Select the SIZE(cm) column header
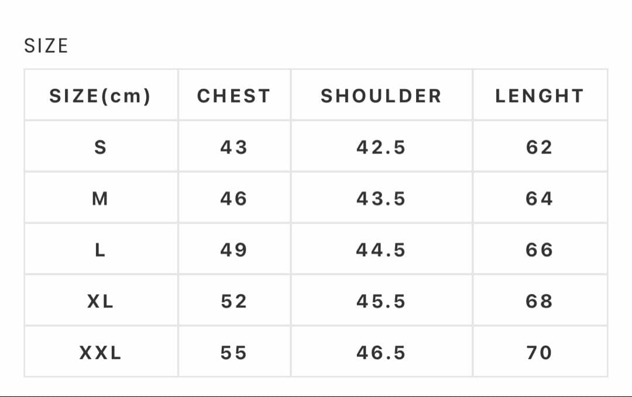632x397 pixels. coord(100,96)
